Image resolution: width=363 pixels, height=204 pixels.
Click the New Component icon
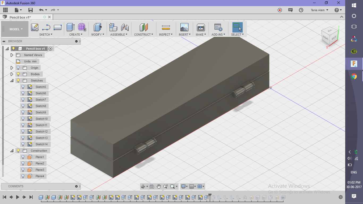tap(113, 27)
